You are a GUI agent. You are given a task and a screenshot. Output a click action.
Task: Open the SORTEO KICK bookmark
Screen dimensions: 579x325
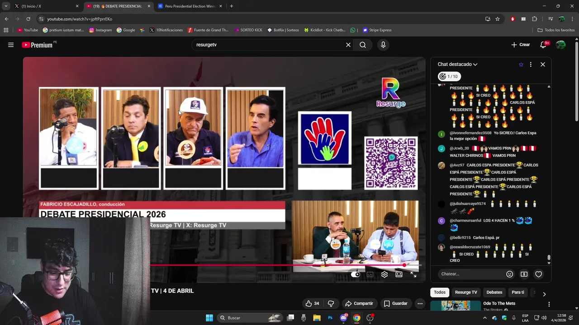[x=248, y=30]
